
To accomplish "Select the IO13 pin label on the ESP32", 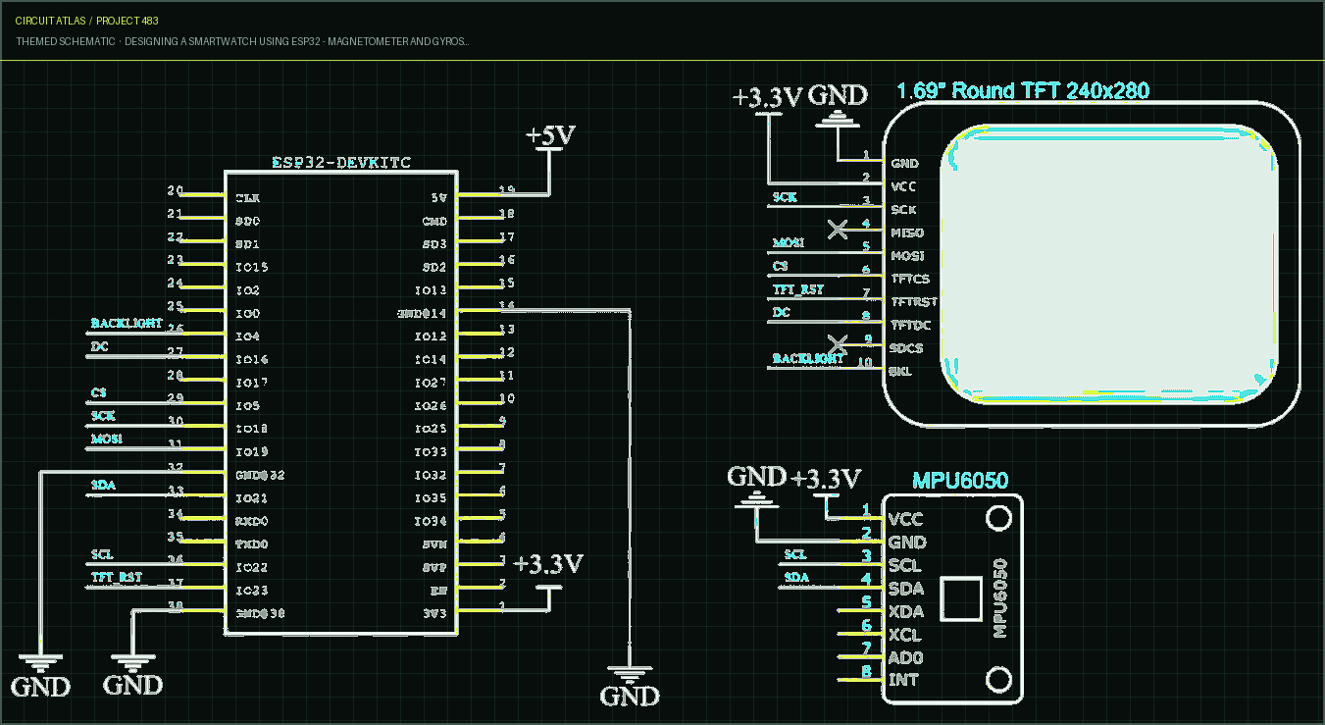I will point(431,290).
